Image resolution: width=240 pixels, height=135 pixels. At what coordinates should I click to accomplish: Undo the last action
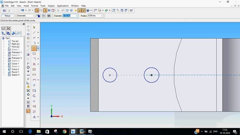pyautogui.click(x=22, y=10)
